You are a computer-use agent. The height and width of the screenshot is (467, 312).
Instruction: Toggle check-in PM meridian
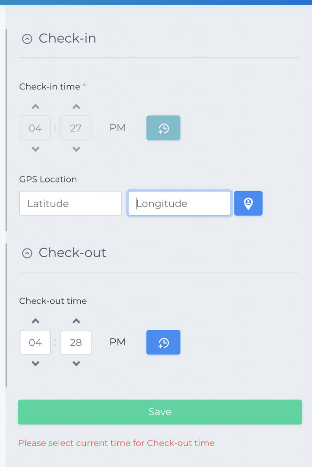[x=117, y=128]
